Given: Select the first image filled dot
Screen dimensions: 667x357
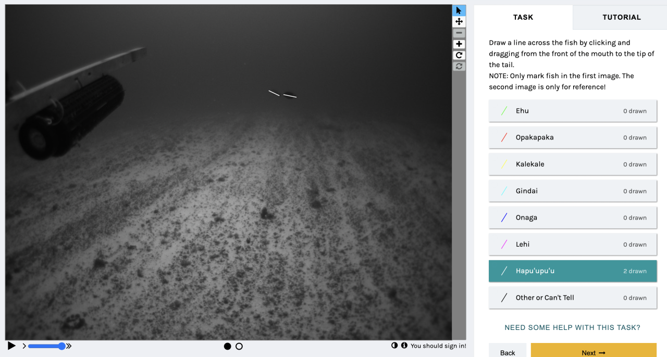Looking at the screenshot, I should click(227, 346).
